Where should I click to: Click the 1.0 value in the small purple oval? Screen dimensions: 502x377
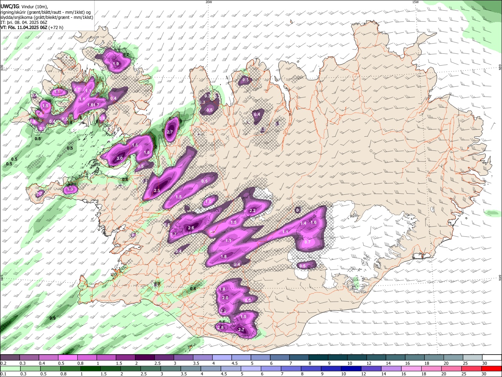point(209,202)
